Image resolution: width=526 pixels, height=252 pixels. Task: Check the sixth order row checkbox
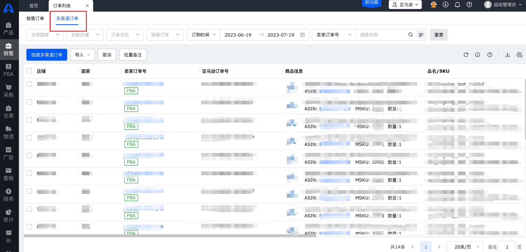29,173
